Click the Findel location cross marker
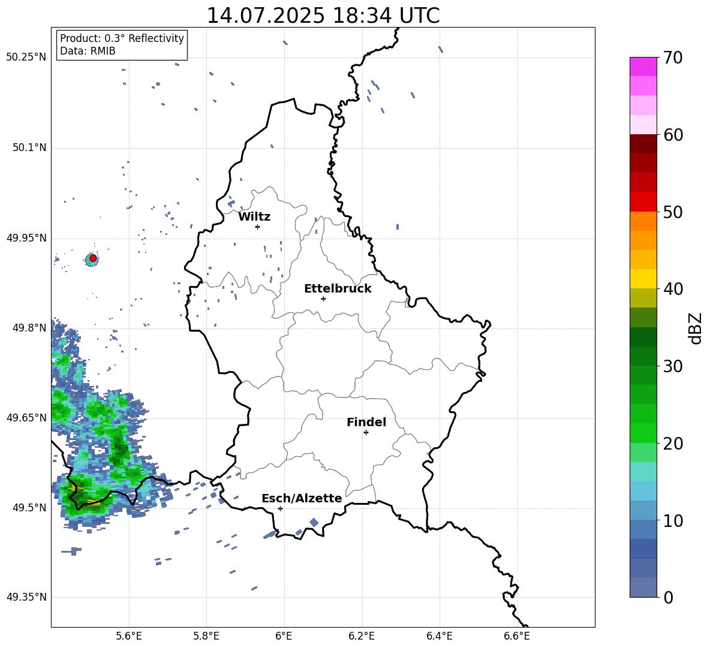The image size is (710, 648). [x=366, y=433]
